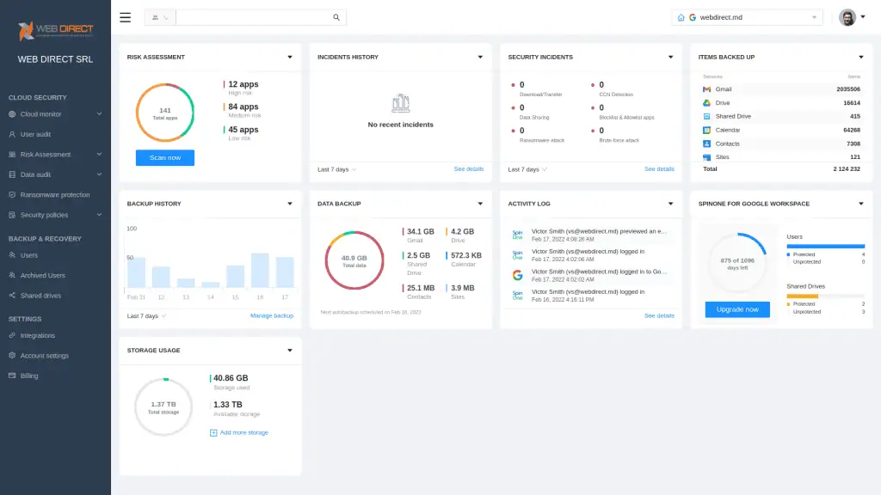Image resolution: width=881 pixels, height=495 pixels.
Task: Click the Upgrade now button
Action: (737, 309)
